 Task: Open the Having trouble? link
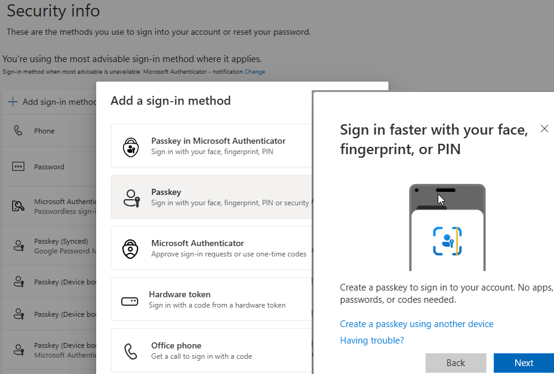pos(372,340)
